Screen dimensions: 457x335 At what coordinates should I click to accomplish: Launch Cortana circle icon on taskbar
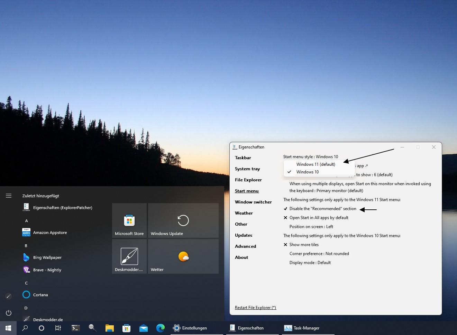42,328
